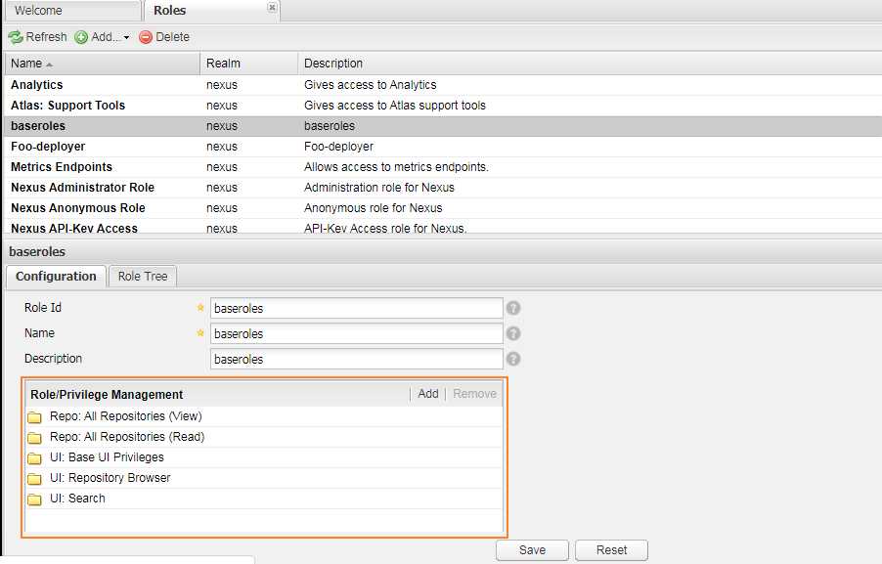Click 'Anonymous role for Nexus' description cell

(373, 208)
